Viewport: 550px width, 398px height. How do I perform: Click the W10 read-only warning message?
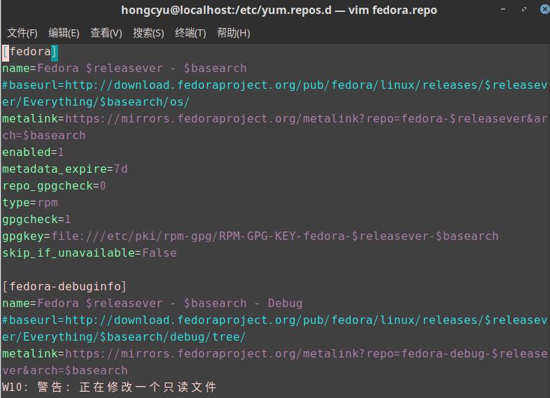[109, 387]
